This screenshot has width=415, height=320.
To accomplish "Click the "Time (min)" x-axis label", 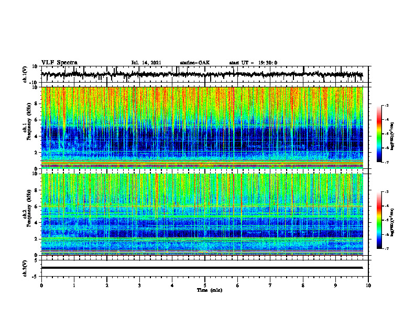I will (x=210, y=290).
